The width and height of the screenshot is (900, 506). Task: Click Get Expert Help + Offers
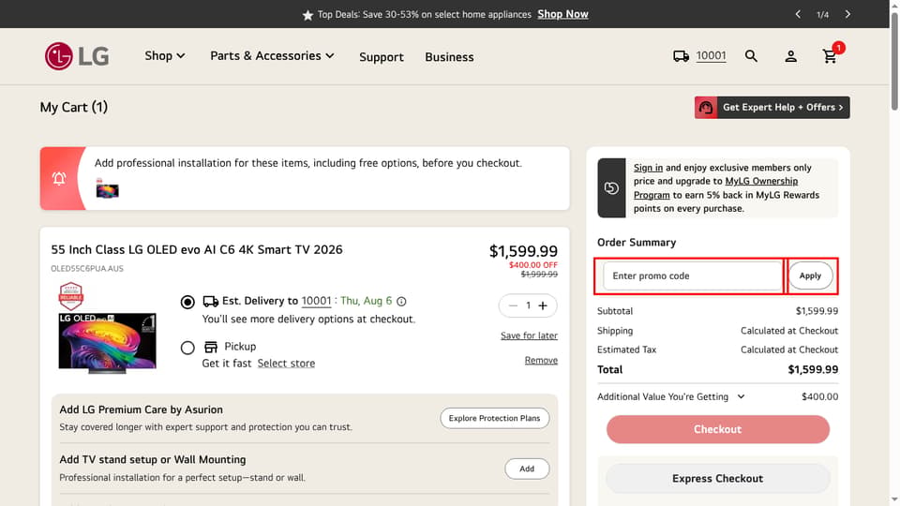point(772,107)
